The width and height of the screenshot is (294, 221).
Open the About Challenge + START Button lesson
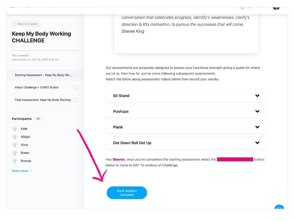click(37, 88)
